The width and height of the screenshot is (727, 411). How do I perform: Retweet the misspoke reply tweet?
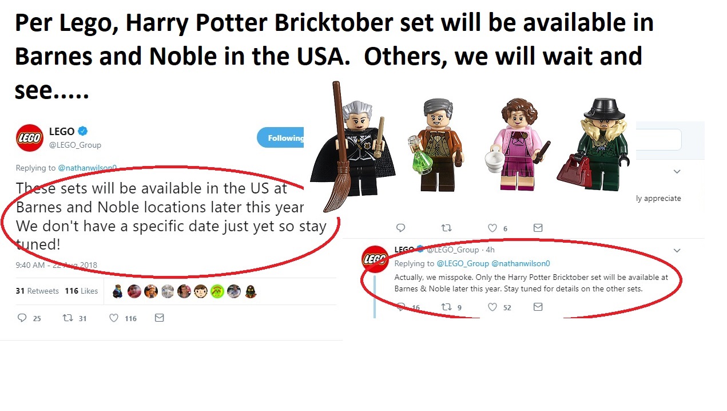click(447, 307)
